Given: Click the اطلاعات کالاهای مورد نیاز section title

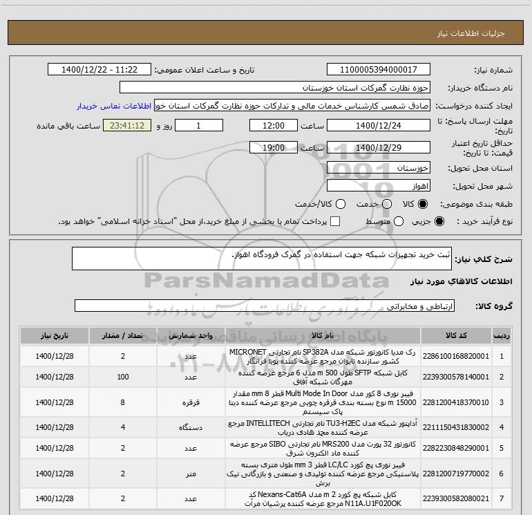Looking at the screenshot, I should click(x=461, y=281).
